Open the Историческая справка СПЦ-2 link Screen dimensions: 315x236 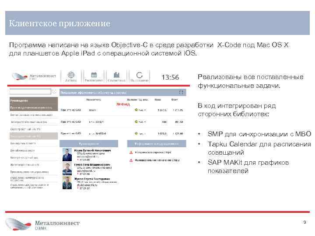(153, 153)
